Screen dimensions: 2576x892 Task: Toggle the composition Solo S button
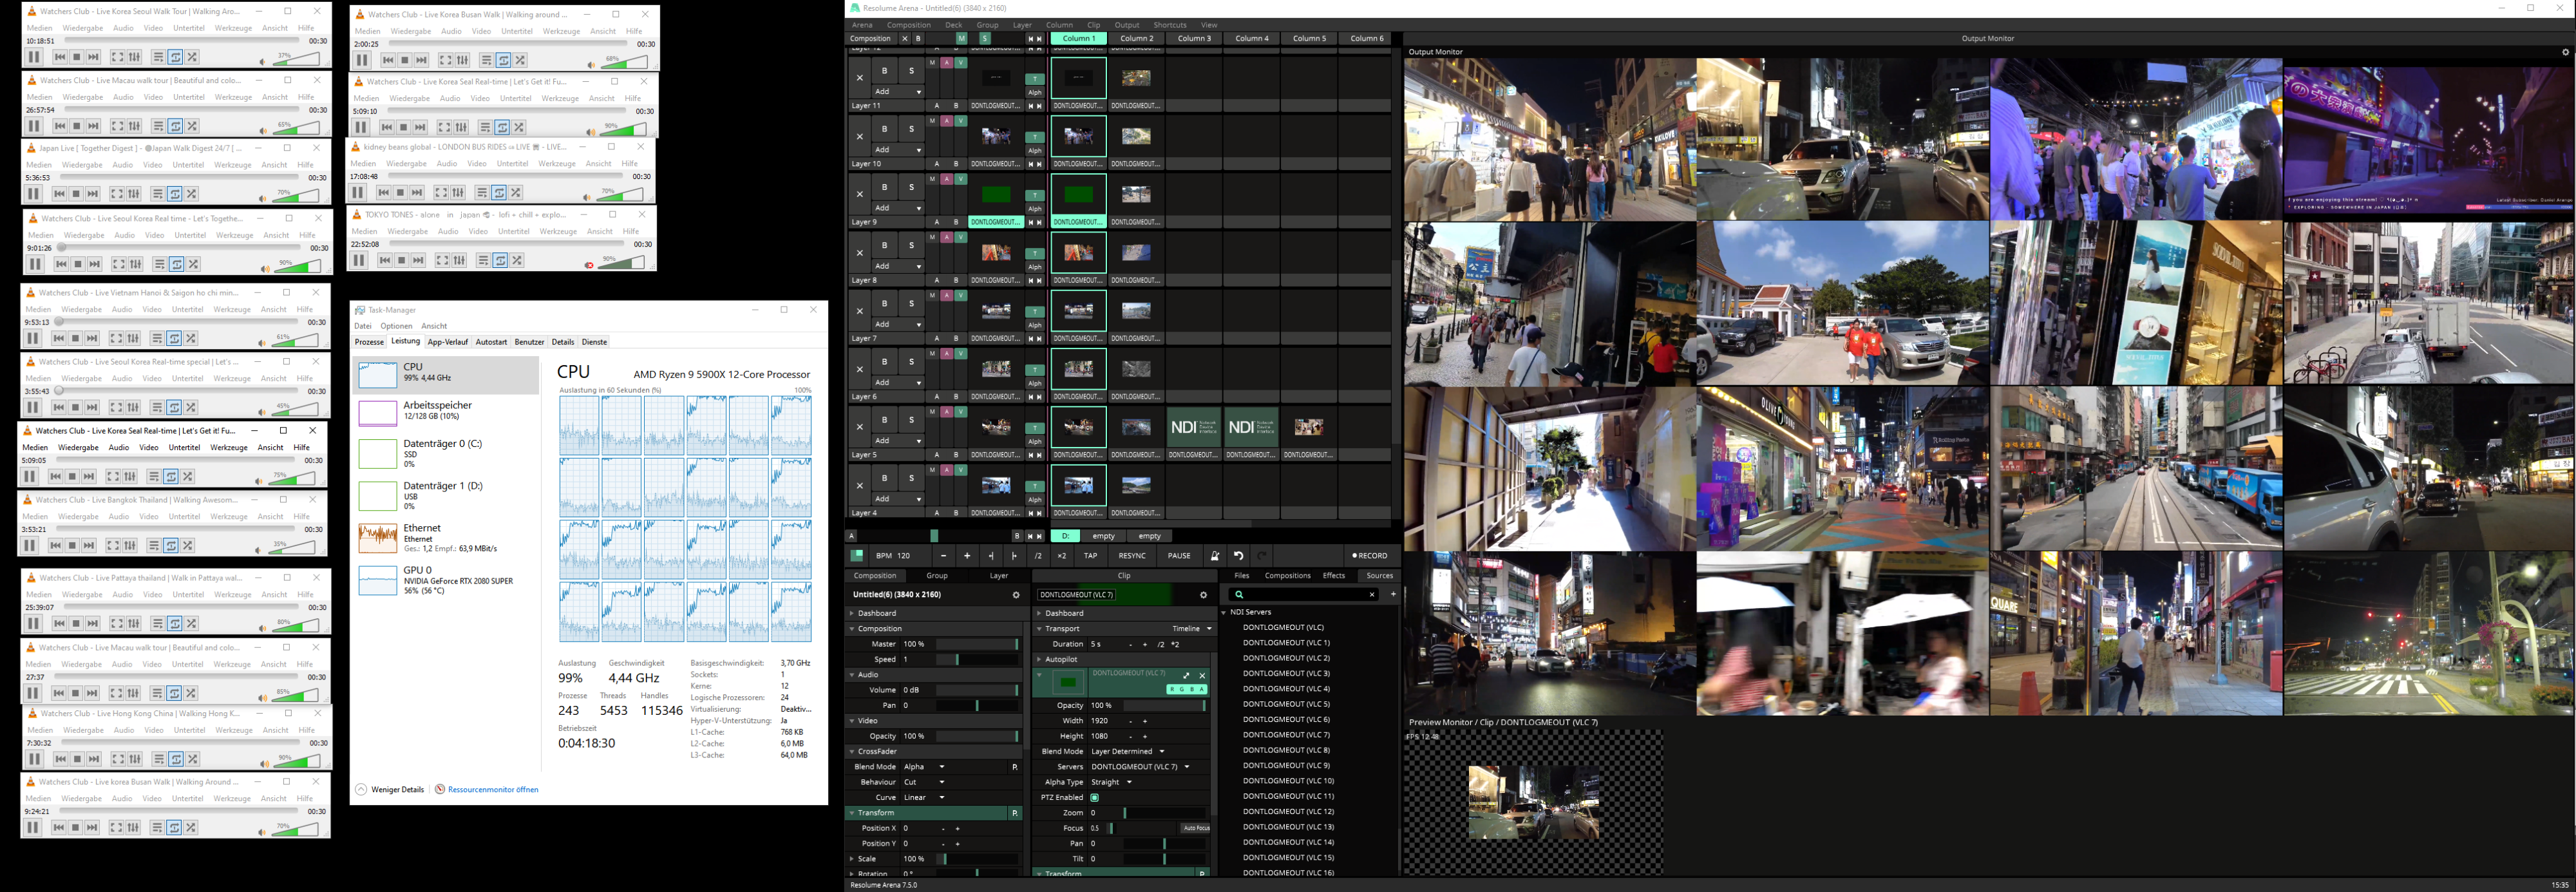pyautogui.click(x=984, y=39)
